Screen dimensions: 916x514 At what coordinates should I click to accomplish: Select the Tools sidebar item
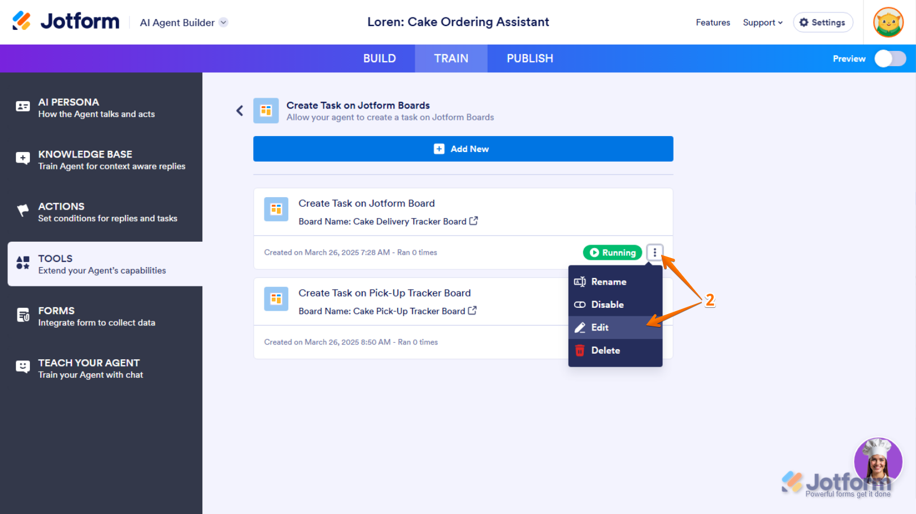point(105,264)
